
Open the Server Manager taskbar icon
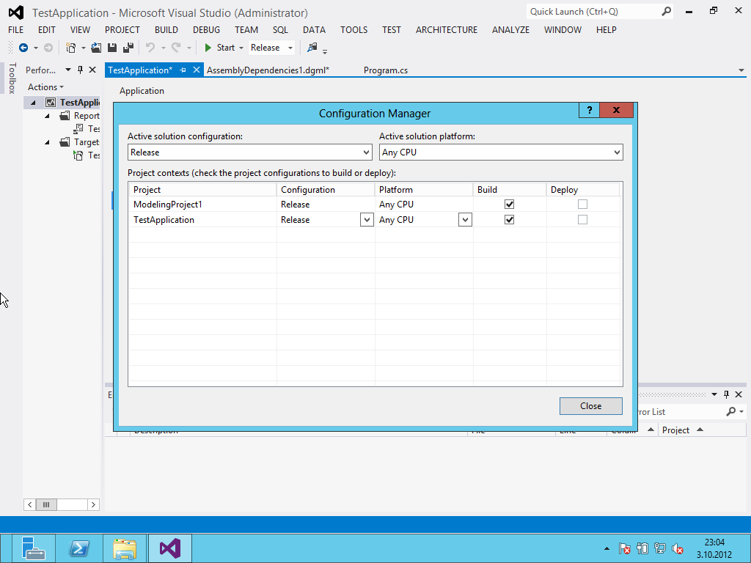tap(33, 548)
